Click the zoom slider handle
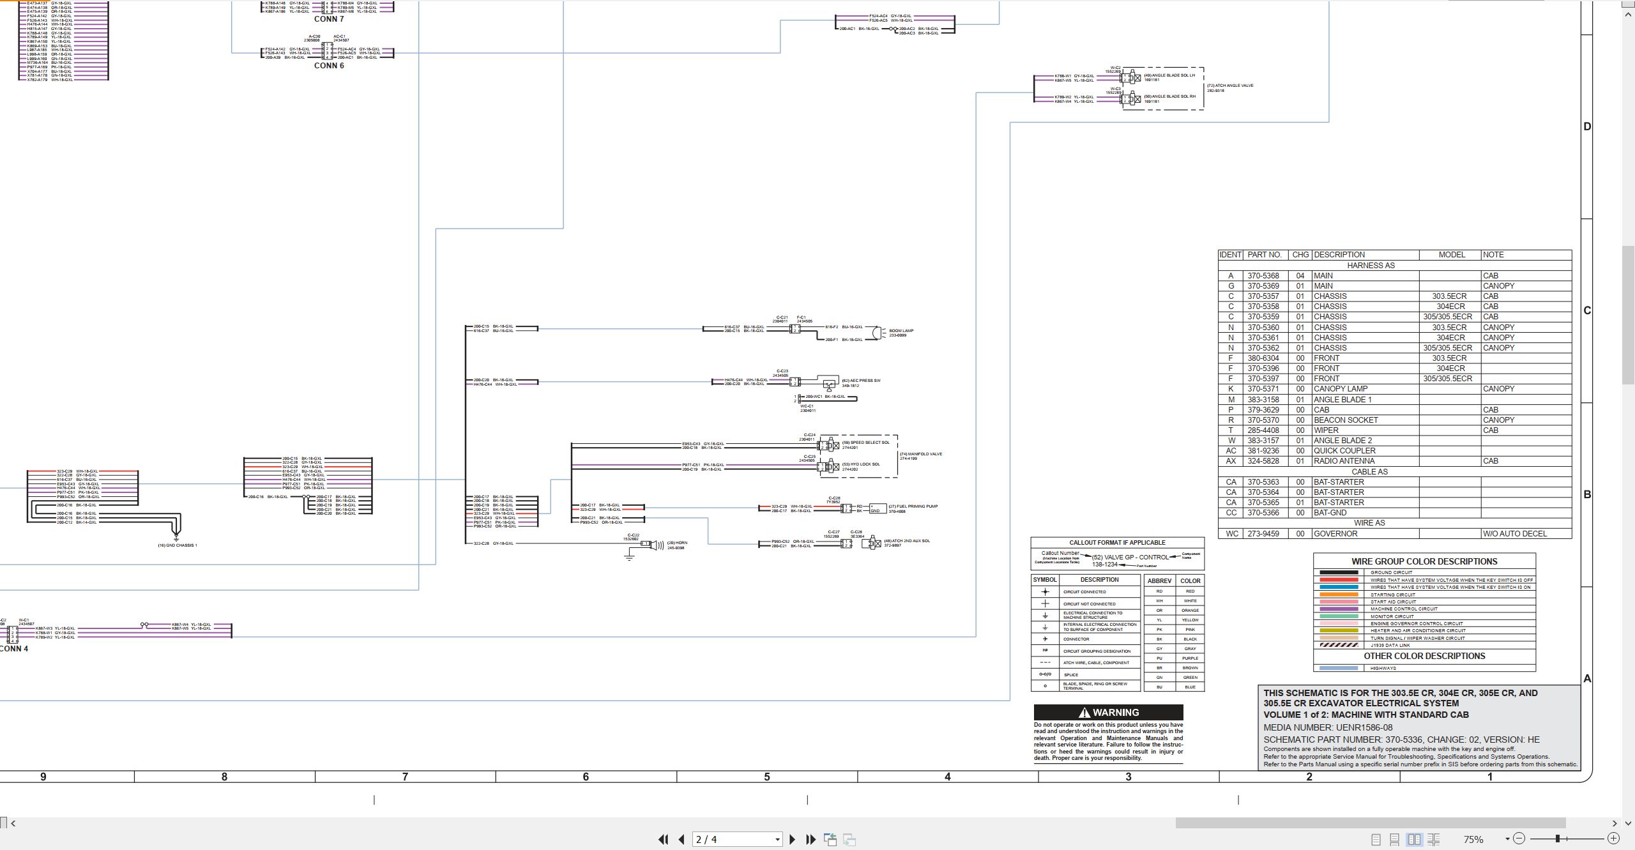 pyautogui.click(x=1558, y=839)
